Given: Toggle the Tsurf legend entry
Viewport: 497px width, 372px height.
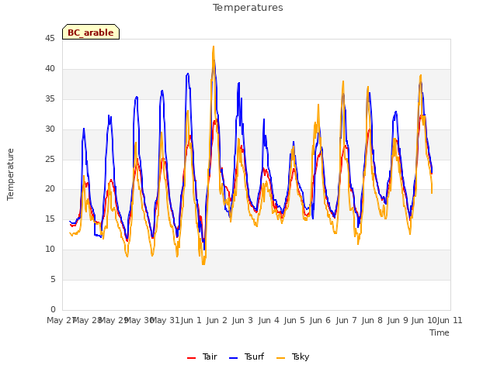Looking at the screenshot, I should pos(247,356).
